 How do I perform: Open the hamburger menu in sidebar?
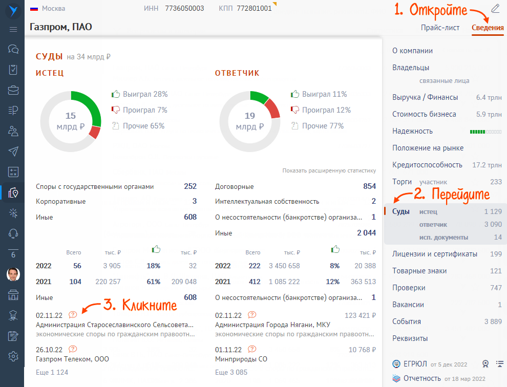pyautogui.click(x=13, y=29)
